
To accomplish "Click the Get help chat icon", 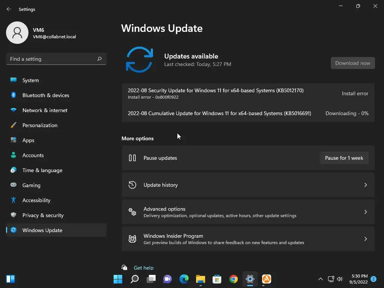I will (124, 267).
